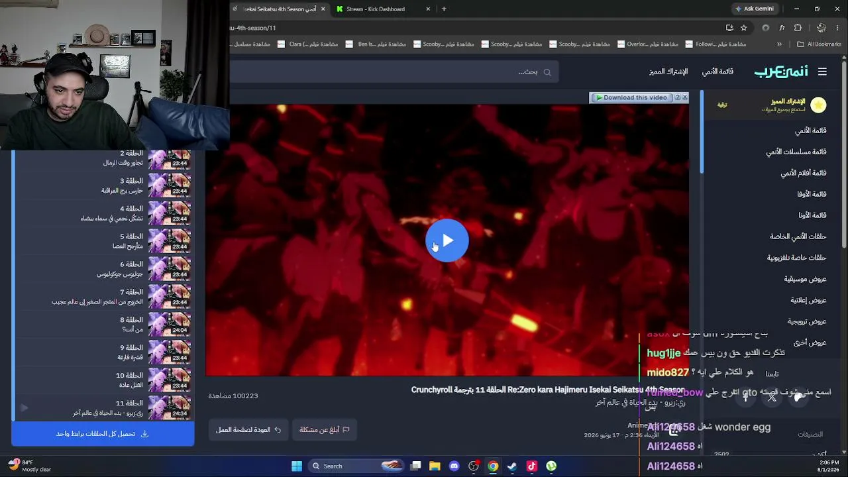
Task: Bookmark this page with the star icon
Action: click(744, 28)
